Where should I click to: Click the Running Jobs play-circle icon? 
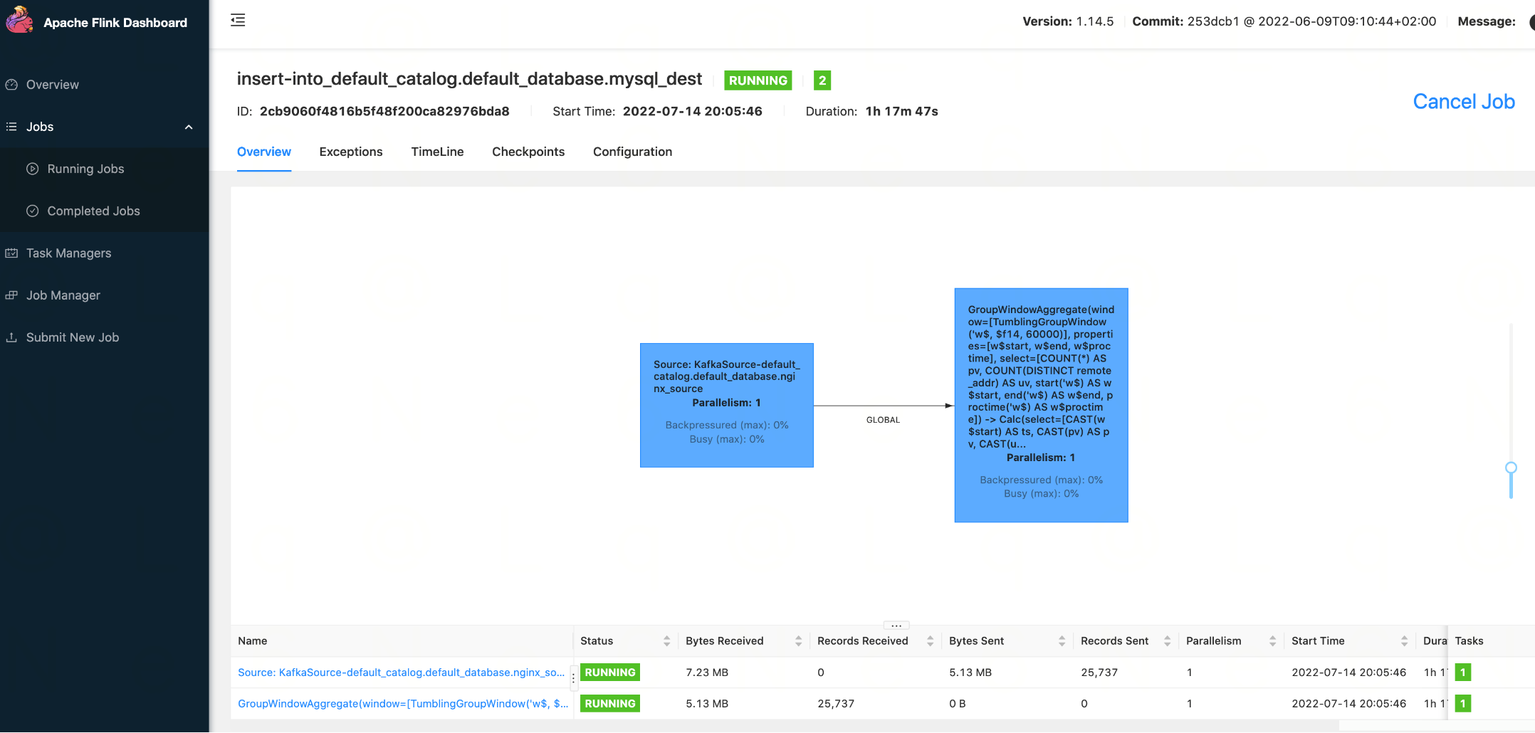[x=32, y=169]
